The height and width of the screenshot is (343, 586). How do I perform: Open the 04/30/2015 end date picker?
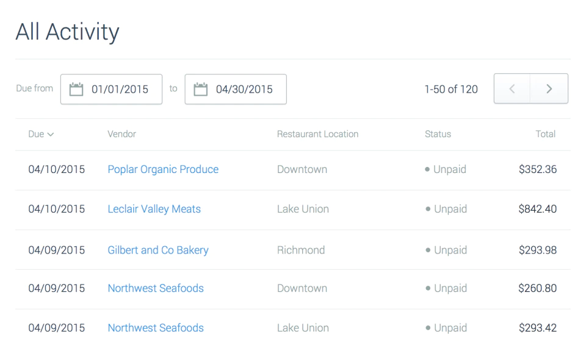coord(236,89)
